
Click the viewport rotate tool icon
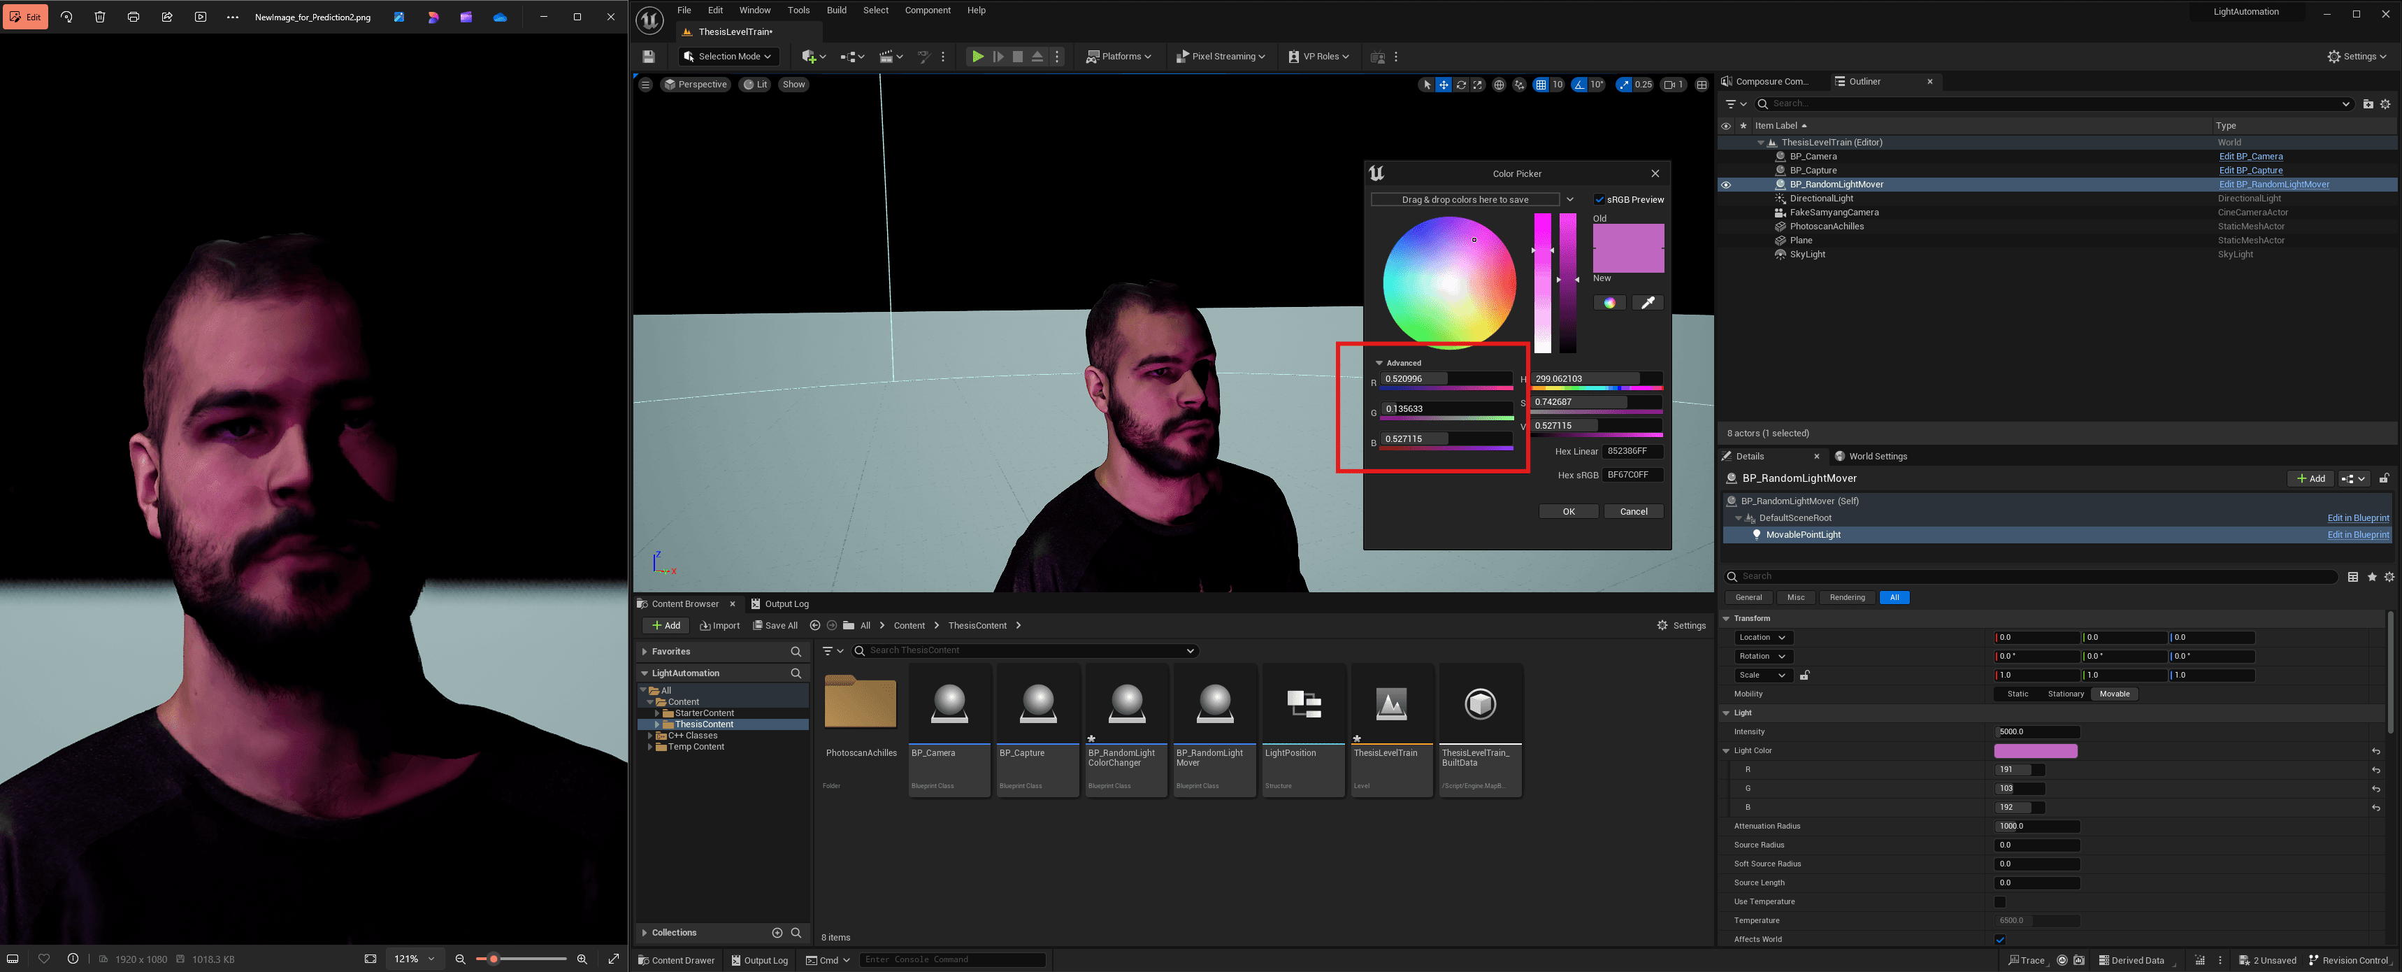click(1461, 85)
